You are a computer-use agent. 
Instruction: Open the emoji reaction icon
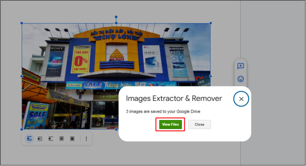241,79
